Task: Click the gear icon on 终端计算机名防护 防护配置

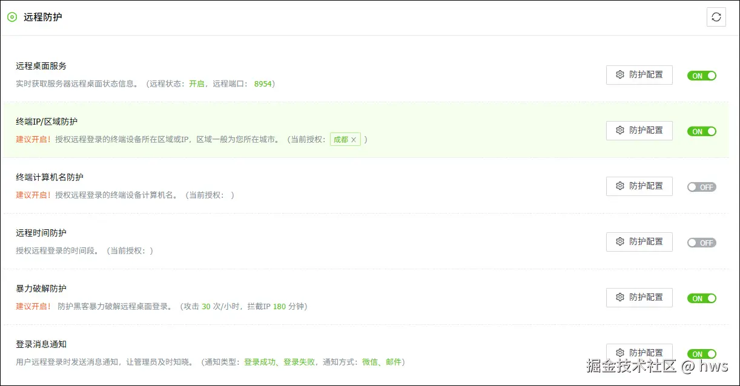Action: [619, 186]
